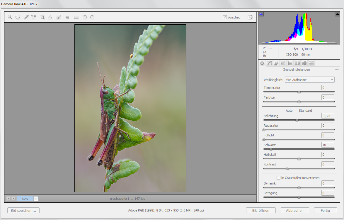Viewport: 344px width, 220px height.
Task: Disable the Vorschau preview checkbox
Action: [x=225, y=17]
